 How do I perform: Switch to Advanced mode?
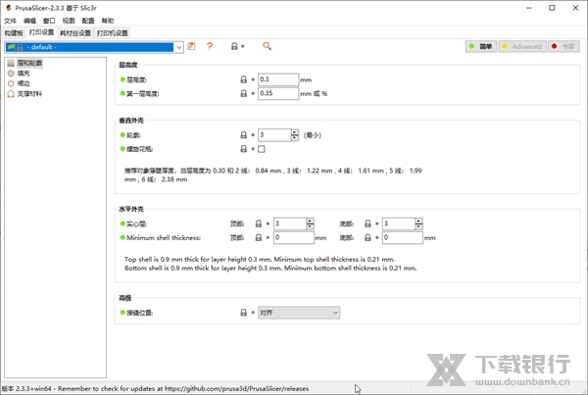pyautogui.click(x=522, y=46)
